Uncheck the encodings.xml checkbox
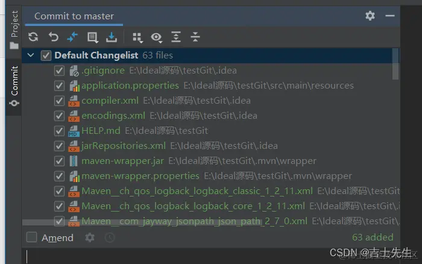Viewport: 422px width, 264px height. point(59,116)
